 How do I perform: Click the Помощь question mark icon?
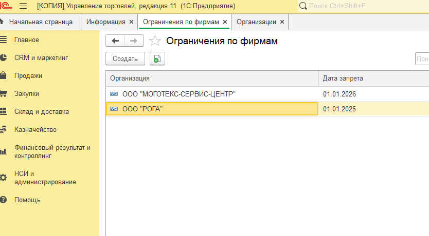pyautogui.click(x=3, y=200)
